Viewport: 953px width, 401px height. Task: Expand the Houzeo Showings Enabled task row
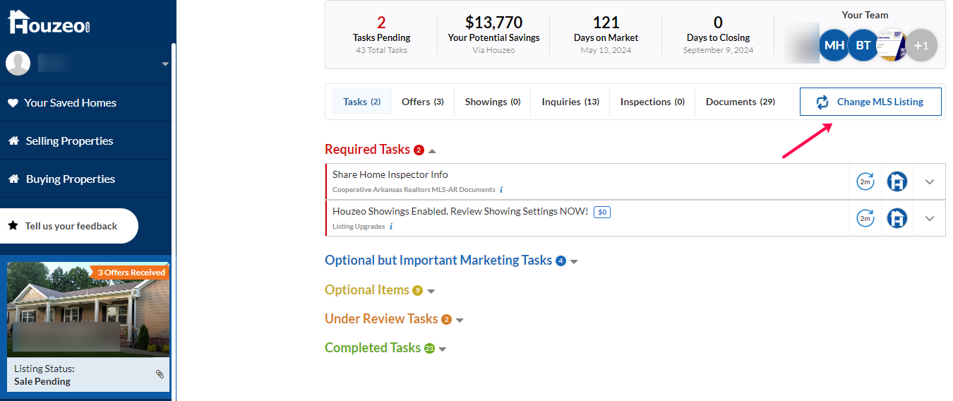click(929, 218)
